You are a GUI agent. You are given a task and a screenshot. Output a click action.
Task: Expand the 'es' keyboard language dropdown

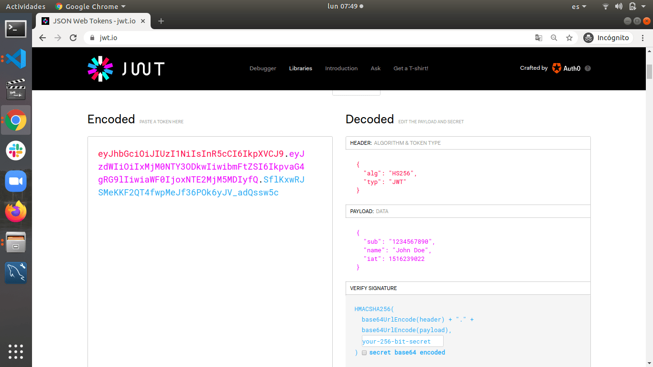click(579, 7)
